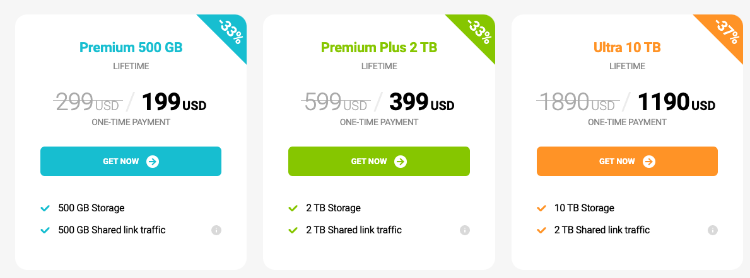Click arrow icon in orange Get Now button

(649, 162)
